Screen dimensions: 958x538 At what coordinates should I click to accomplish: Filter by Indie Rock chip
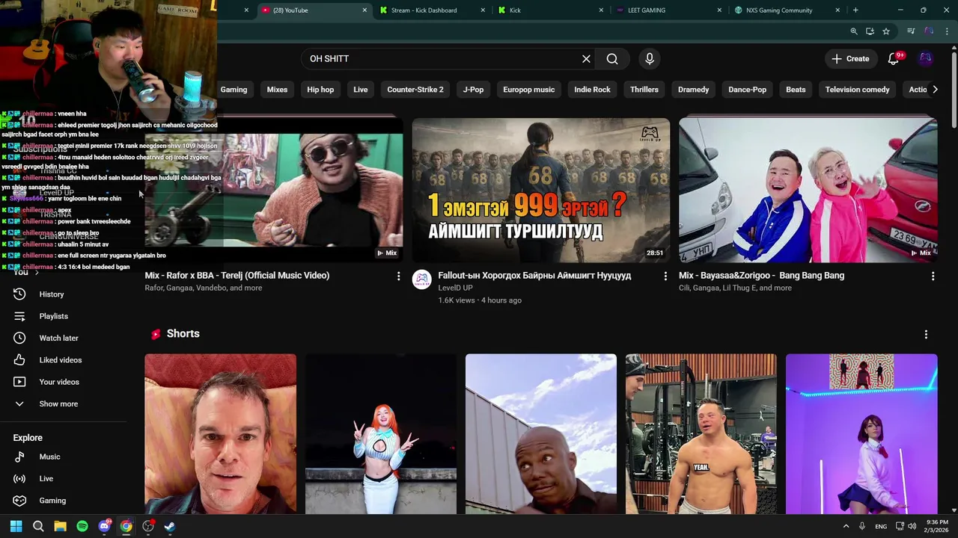(592, 90)
